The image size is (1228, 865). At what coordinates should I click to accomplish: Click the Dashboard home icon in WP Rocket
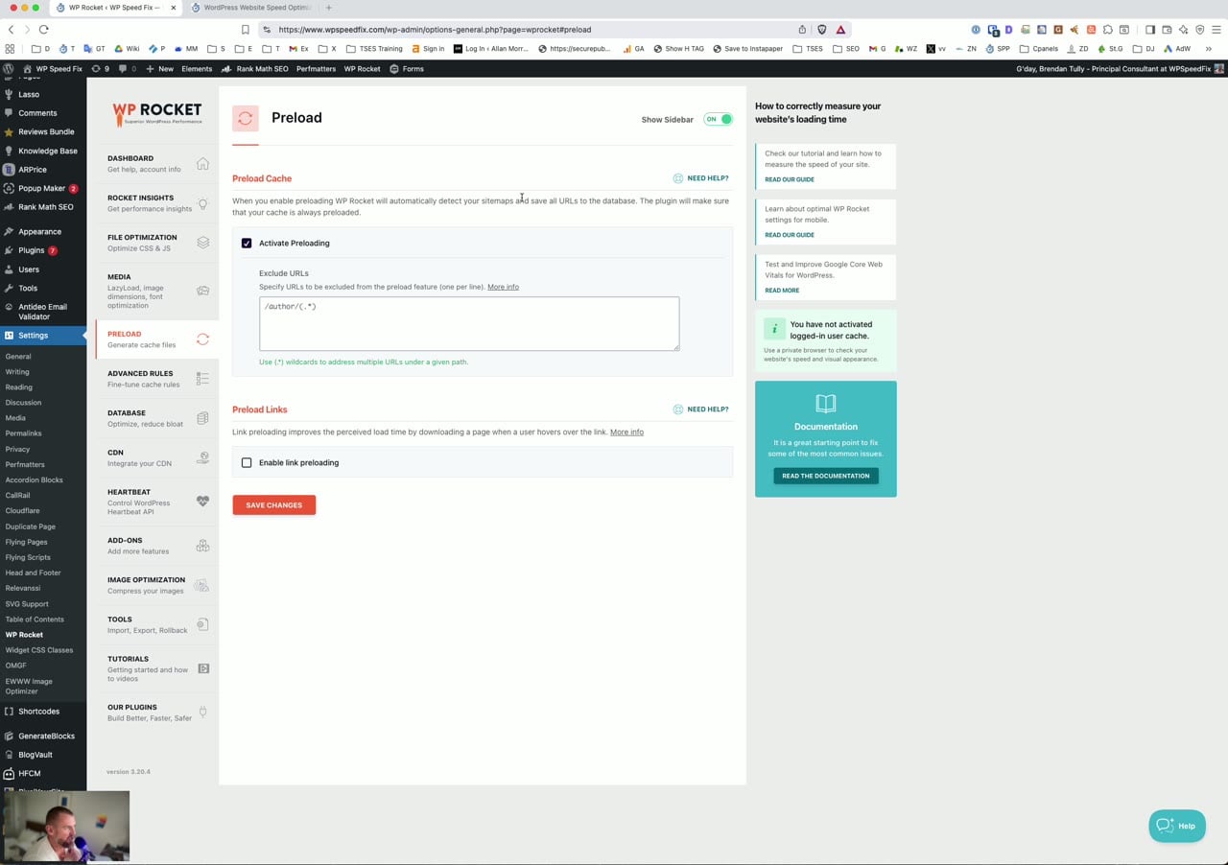pos(202,164)
